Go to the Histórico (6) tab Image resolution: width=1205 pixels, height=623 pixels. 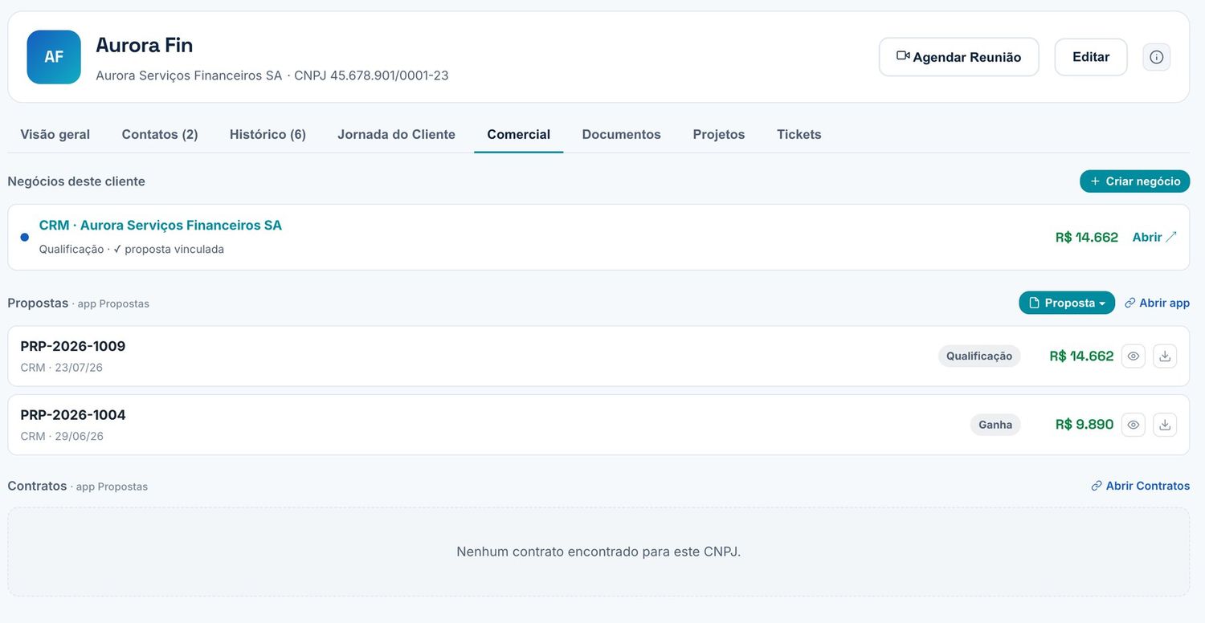[268, 134]
